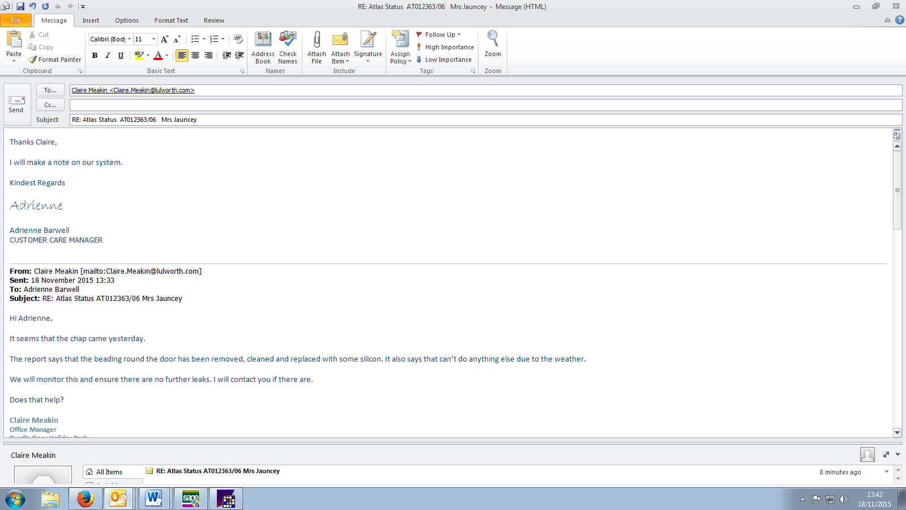Attach a file to the message

click(317, 47)
